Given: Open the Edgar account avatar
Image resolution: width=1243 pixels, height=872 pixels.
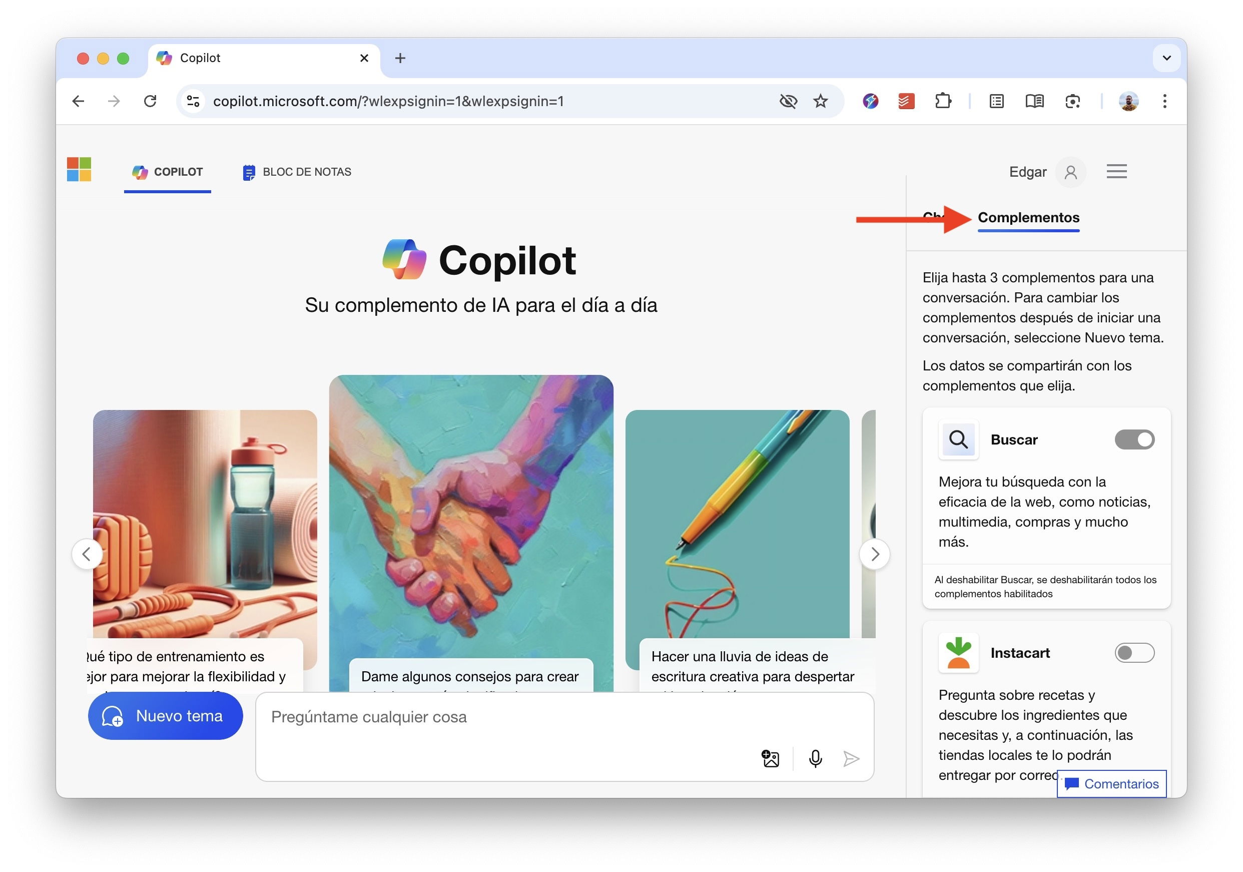Looking at the screenshot, I should (1070, 172).
